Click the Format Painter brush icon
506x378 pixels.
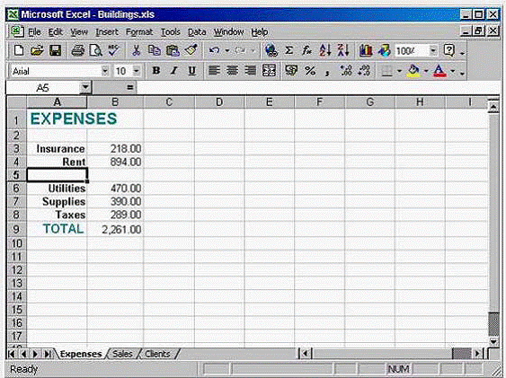pos(191,50)
